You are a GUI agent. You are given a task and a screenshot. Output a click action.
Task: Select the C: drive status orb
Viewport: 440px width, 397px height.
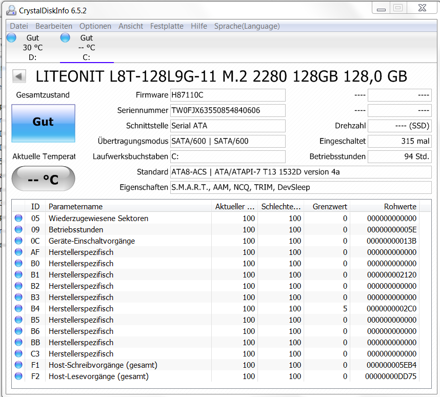point(65,37)
